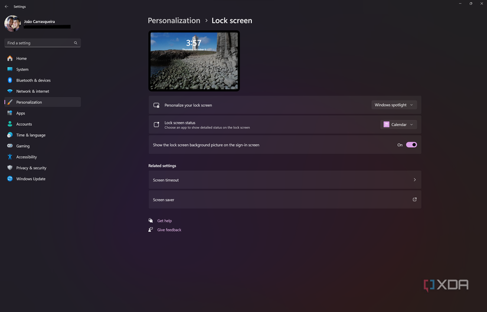Open the Calendar lock screen status dropdown
This screenshot has width=487, height=312.
pos(398,125)
